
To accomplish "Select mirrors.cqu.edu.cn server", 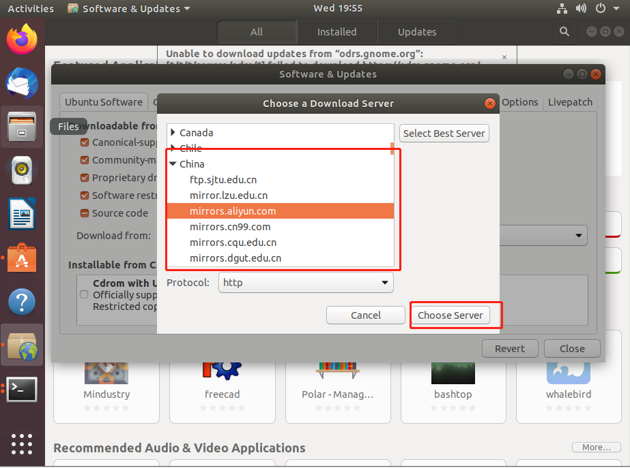I will pos(280,243).
